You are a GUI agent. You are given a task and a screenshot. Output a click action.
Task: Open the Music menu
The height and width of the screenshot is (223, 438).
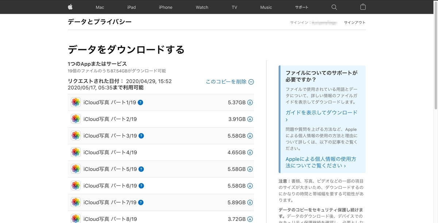pos(266,7)
